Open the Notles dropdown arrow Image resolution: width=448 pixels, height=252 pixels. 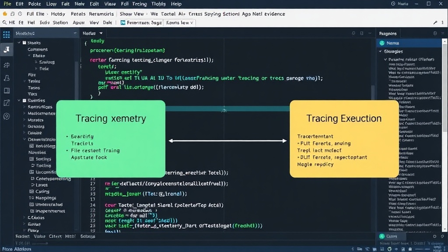101,33
